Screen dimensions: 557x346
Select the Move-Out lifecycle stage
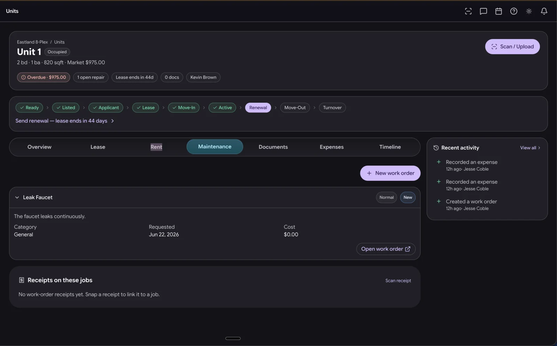[x=295, y=108]
